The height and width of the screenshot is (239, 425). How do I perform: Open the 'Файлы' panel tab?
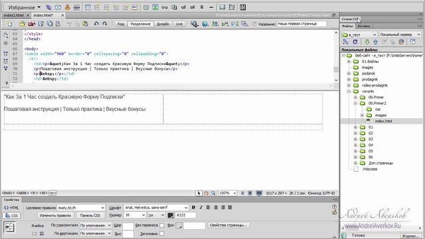pos(347,27)
